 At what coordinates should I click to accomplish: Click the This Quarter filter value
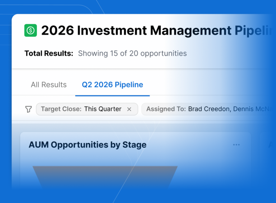pos(103,109)
